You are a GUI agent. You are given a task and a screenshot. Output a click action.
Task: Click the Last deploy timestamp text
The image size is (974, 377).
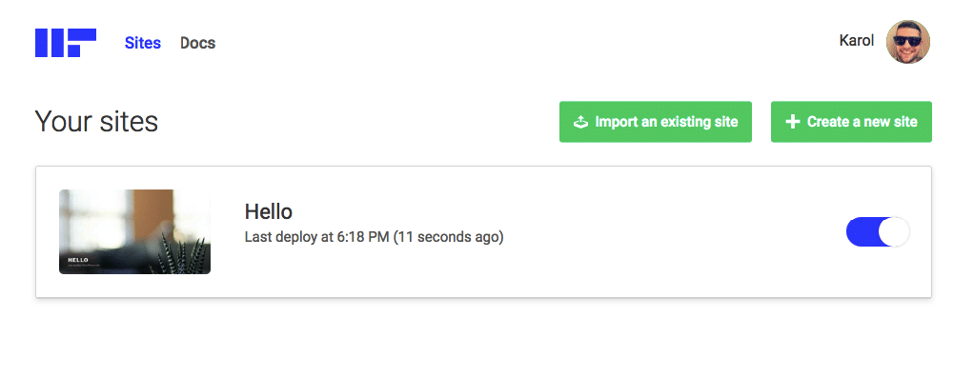point(374,237)
